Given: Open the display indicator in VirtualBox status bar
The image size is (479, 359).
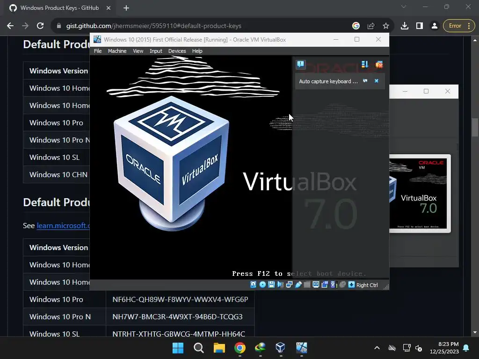Looking at the screenshot, I should tap(316, 285).
